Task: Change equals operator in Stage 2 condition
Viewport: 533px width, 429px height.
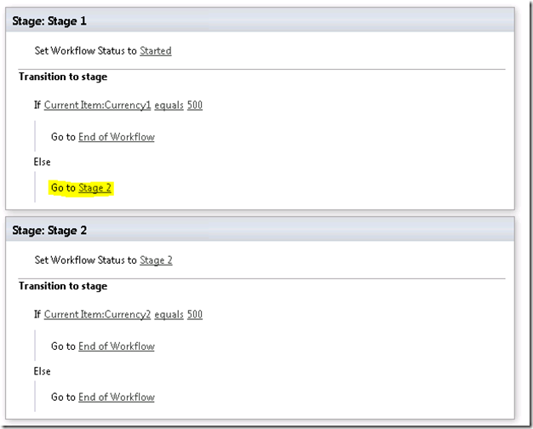Action: pos(169,315)
